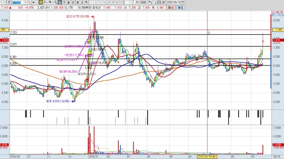Image resolution: width=284 pixels, height=159 pixels.
Task: Open the custom interval dropdown arrow
Action: [131, 2]
